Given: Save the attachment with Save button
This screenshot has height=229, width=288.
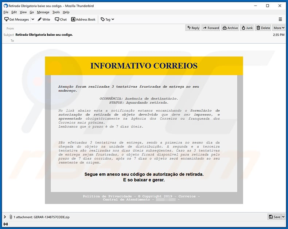Looking at the screenshot, I should pos(275,217).
